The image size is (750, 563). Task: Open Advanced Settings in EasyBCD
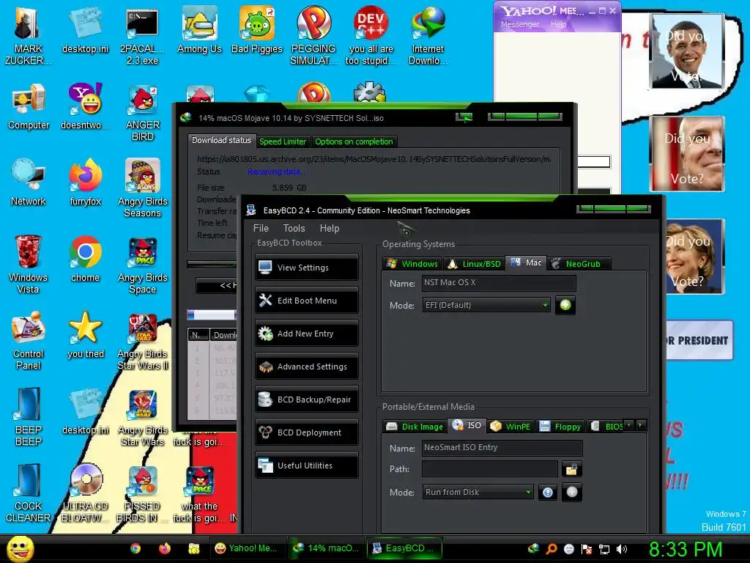[x=307, y=367]
